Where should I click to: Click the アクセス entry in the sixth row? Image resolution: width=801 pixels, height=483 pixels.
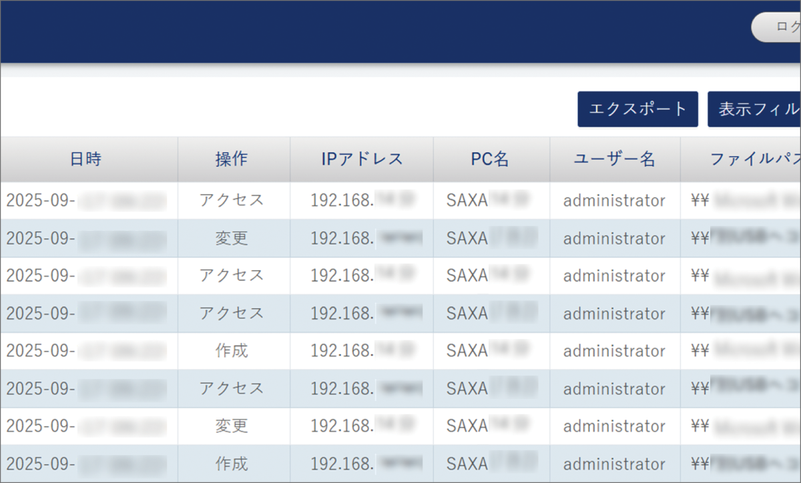(234, 388)
